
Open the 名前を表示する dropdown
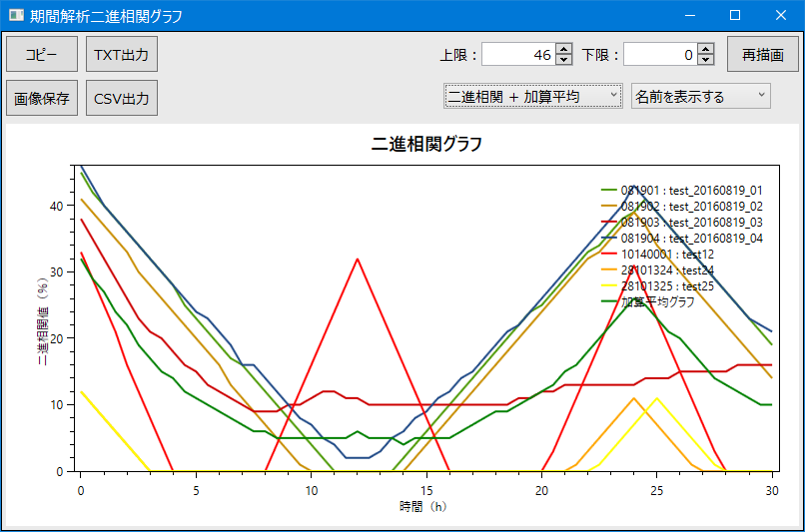click(701, 96)
